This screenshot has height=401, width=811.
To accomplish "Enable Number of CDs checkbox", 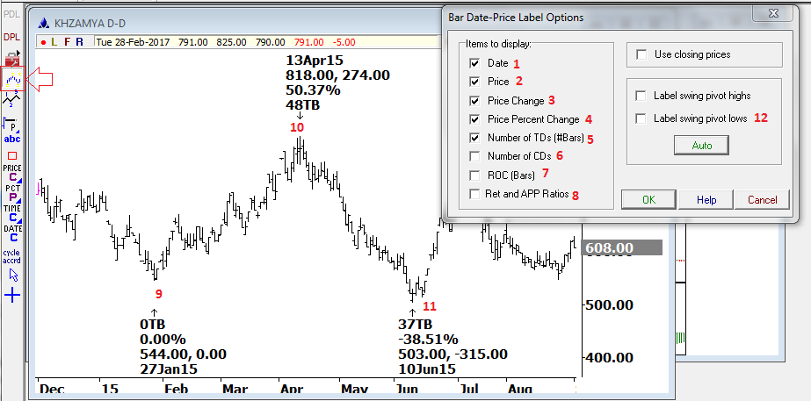I will pyautogui.click(x=474, y=156).
